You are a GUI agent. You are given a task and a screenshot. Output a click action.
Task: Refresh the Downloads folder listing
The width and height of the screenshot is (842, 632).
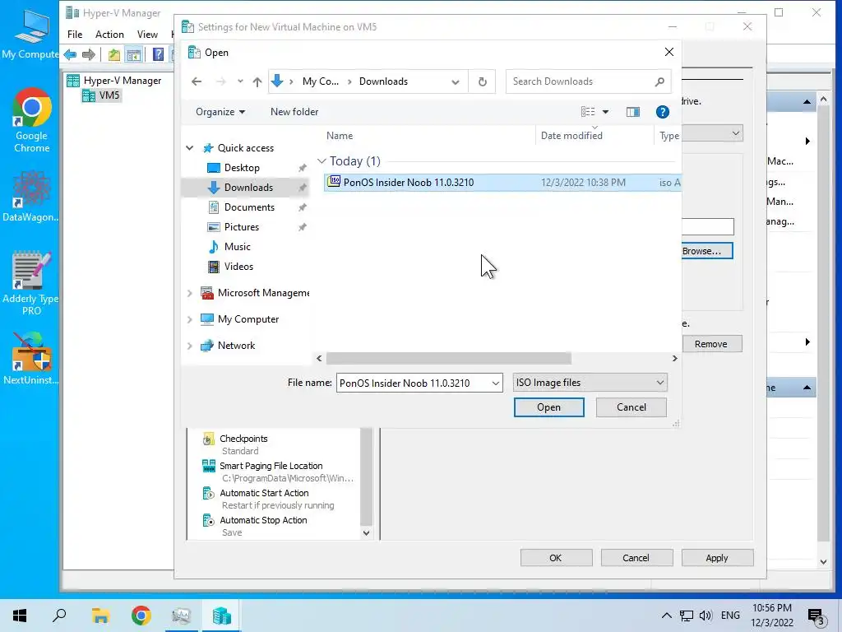(482, 81)
